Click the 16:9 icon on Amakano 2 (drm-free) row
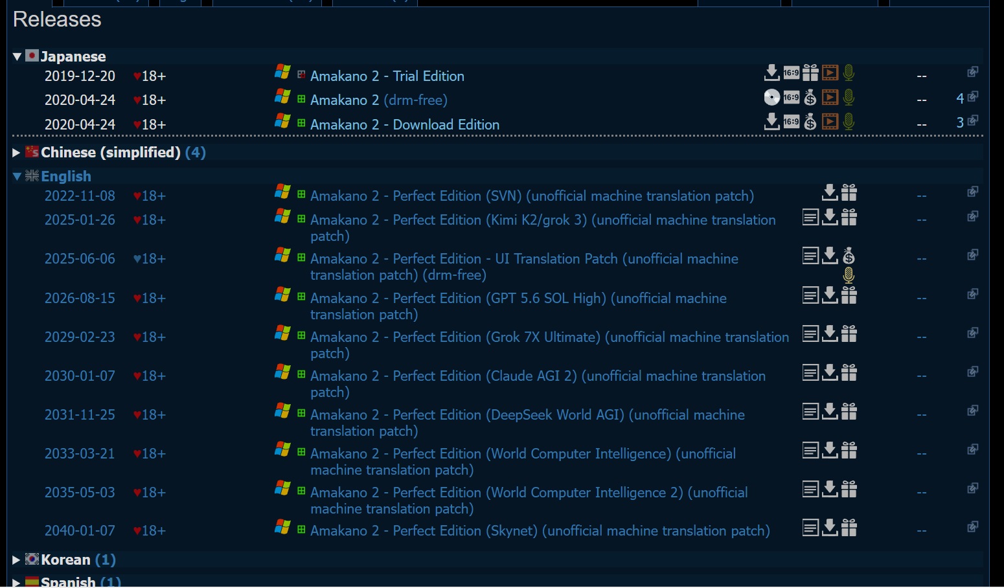This screenshot has width=1004, height=588. click(791, 97)
